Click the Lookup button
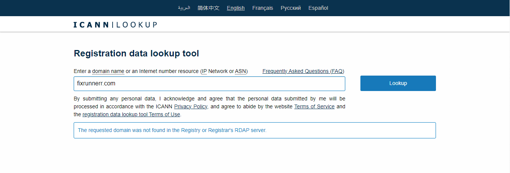The height and width of the screenshot is (173, 510). [x=398, y=83]
